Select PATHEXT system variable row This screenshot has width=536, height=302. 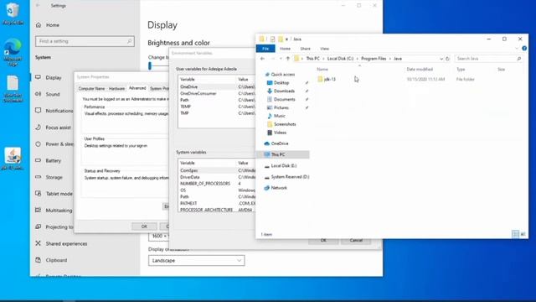tap(217, 203)
